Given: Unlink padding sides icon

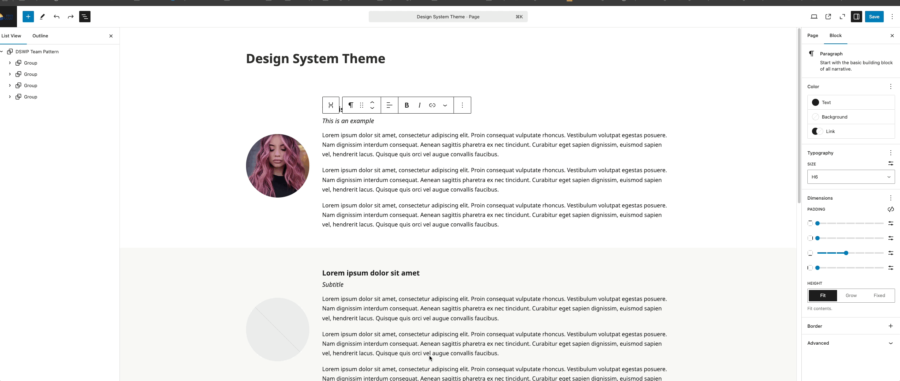Looking at the screenshot, I should 891,209.
